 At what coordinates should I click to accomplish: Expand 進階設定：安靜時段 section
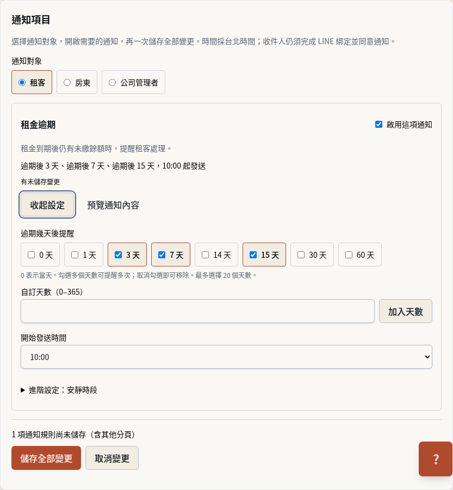(x=59, y=390)
